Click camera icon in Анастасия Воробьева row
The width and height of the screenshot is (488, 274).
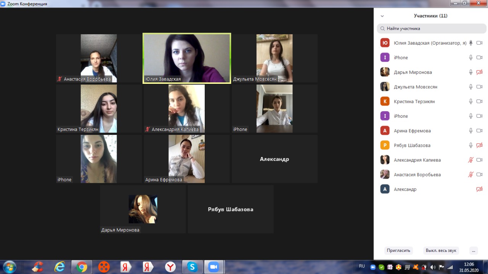pyautogui.click(x=479, y=175)
